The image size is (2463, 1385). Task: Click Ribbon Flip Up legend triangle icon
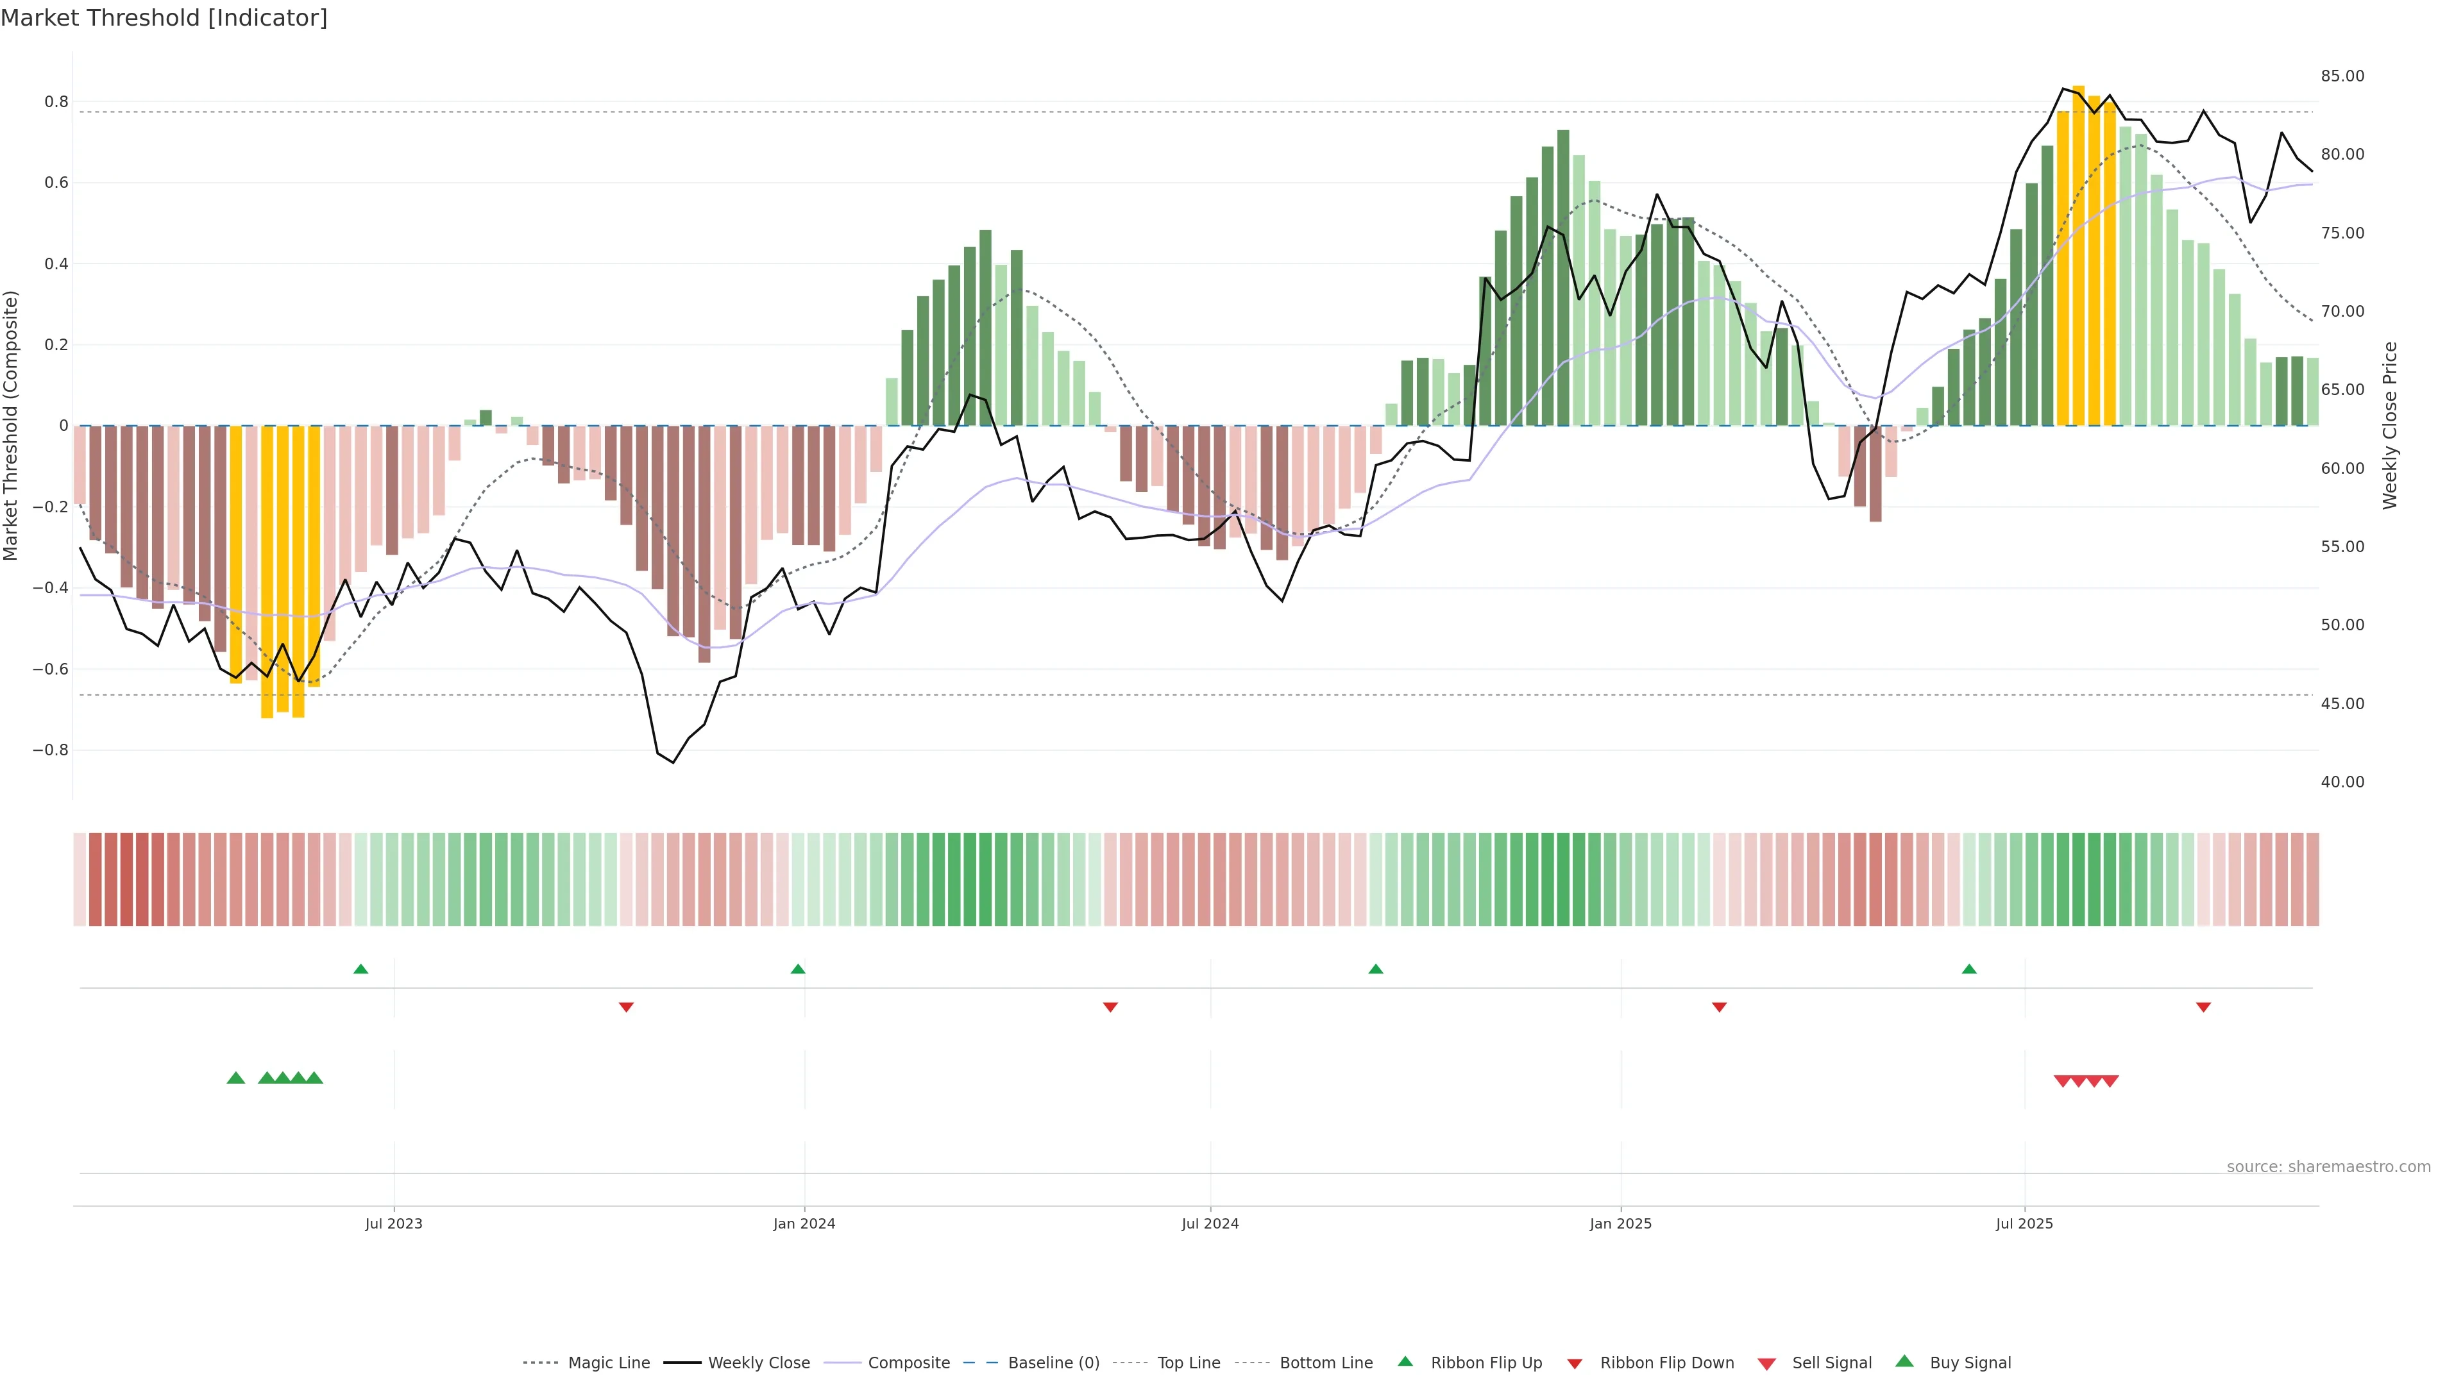1405,1361
